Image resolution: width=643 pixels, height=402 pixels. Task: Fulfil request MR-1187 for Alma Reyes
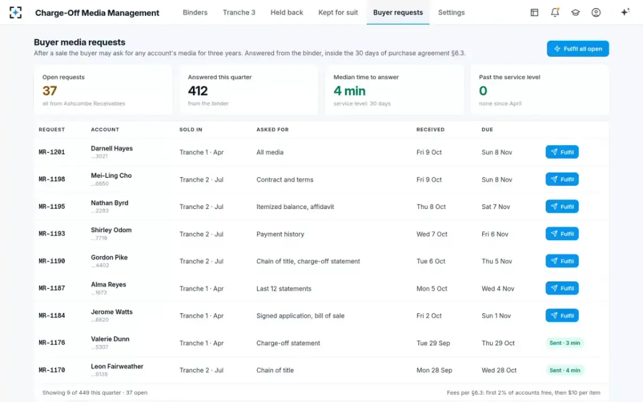pos(562,288)
